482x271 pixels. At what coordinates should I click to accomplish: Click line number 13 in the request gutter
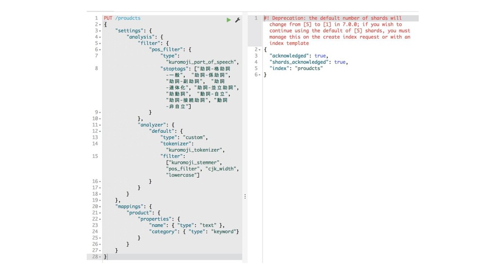[95, 137]
